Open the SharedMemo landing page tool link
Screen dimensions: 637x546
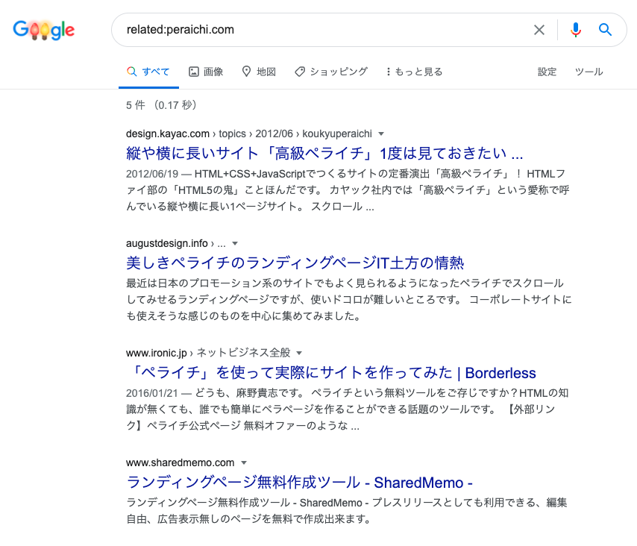point(300,482)
